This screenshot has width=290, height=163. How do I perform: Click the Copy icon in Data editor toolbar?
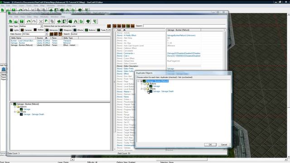tap(46, 21)
